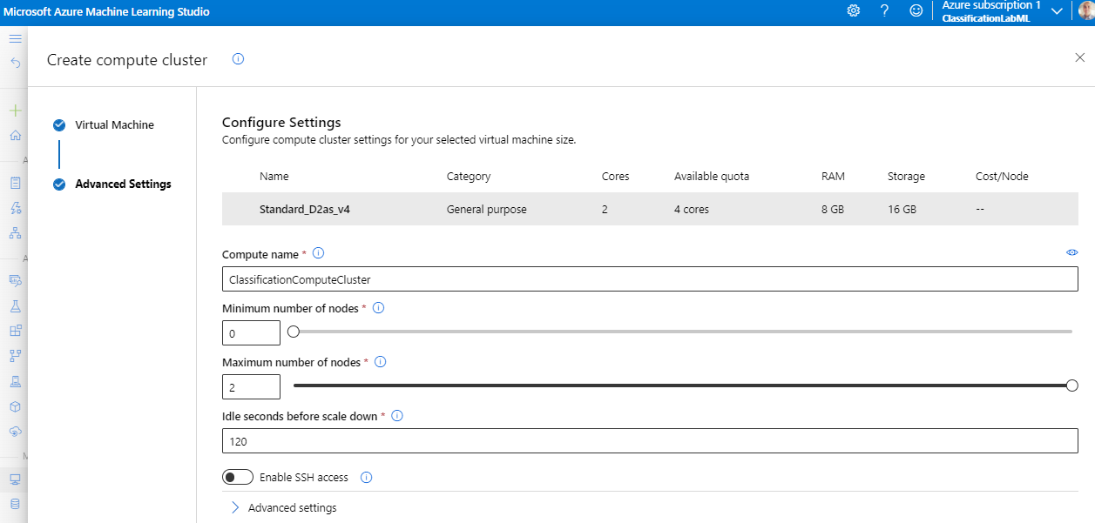Click info icon for Maximum number of nodes
This screenshot has width=1095, height=523.
380,362
